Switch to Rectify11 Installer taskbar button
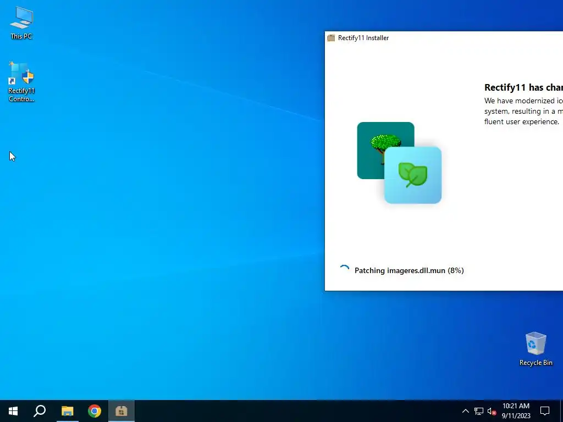This screenshot has width=563, height=422. point(122,411)
